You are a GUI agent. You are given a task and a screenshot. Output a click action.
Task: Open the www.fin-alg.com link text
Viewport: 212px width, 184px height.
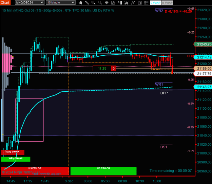(51, 174)
